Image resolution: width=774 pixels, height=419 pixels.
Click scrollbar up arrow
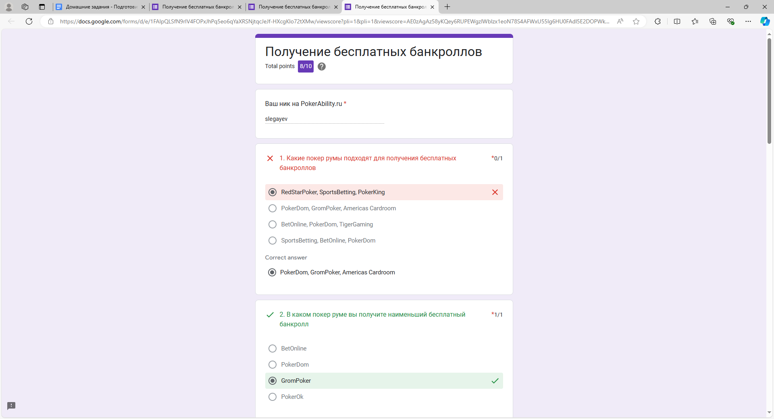(x=769, y=34)
